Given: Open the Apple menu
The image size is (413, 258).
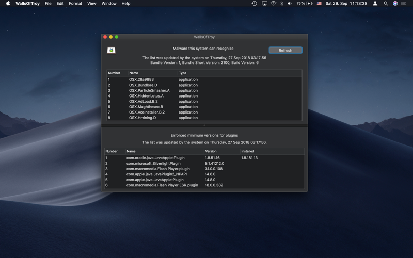Looking at the screenshot, I should (8, 4).
